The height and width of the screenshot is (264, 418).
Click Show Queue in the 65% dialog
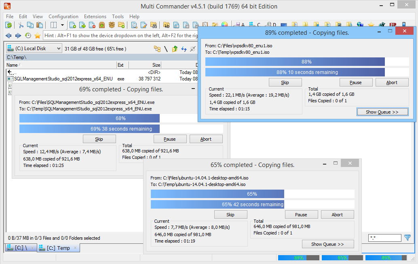pyautogui.click(x=328, y=244)
